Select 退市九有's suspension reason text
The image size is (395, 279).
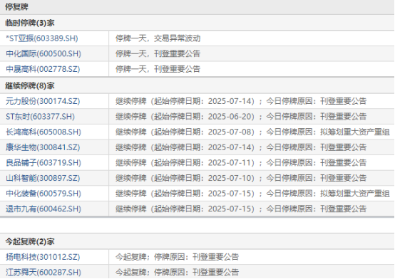tap(241, 209)
